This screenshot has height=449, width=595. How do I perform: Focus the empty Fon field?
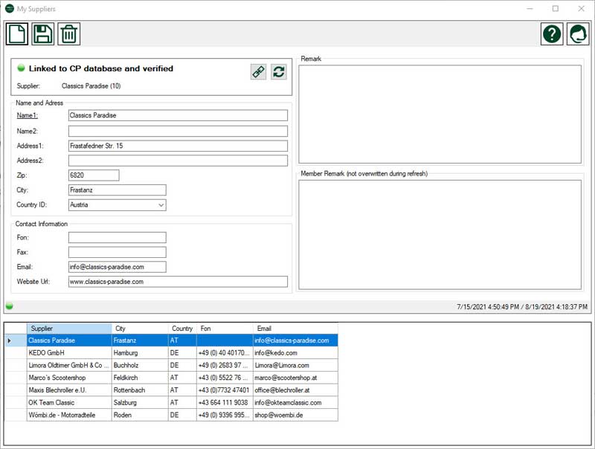pyautogui.click(x=118, y=238)
